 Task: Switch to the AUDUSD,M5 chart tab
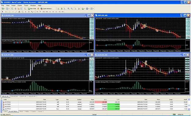coord(32,96)
